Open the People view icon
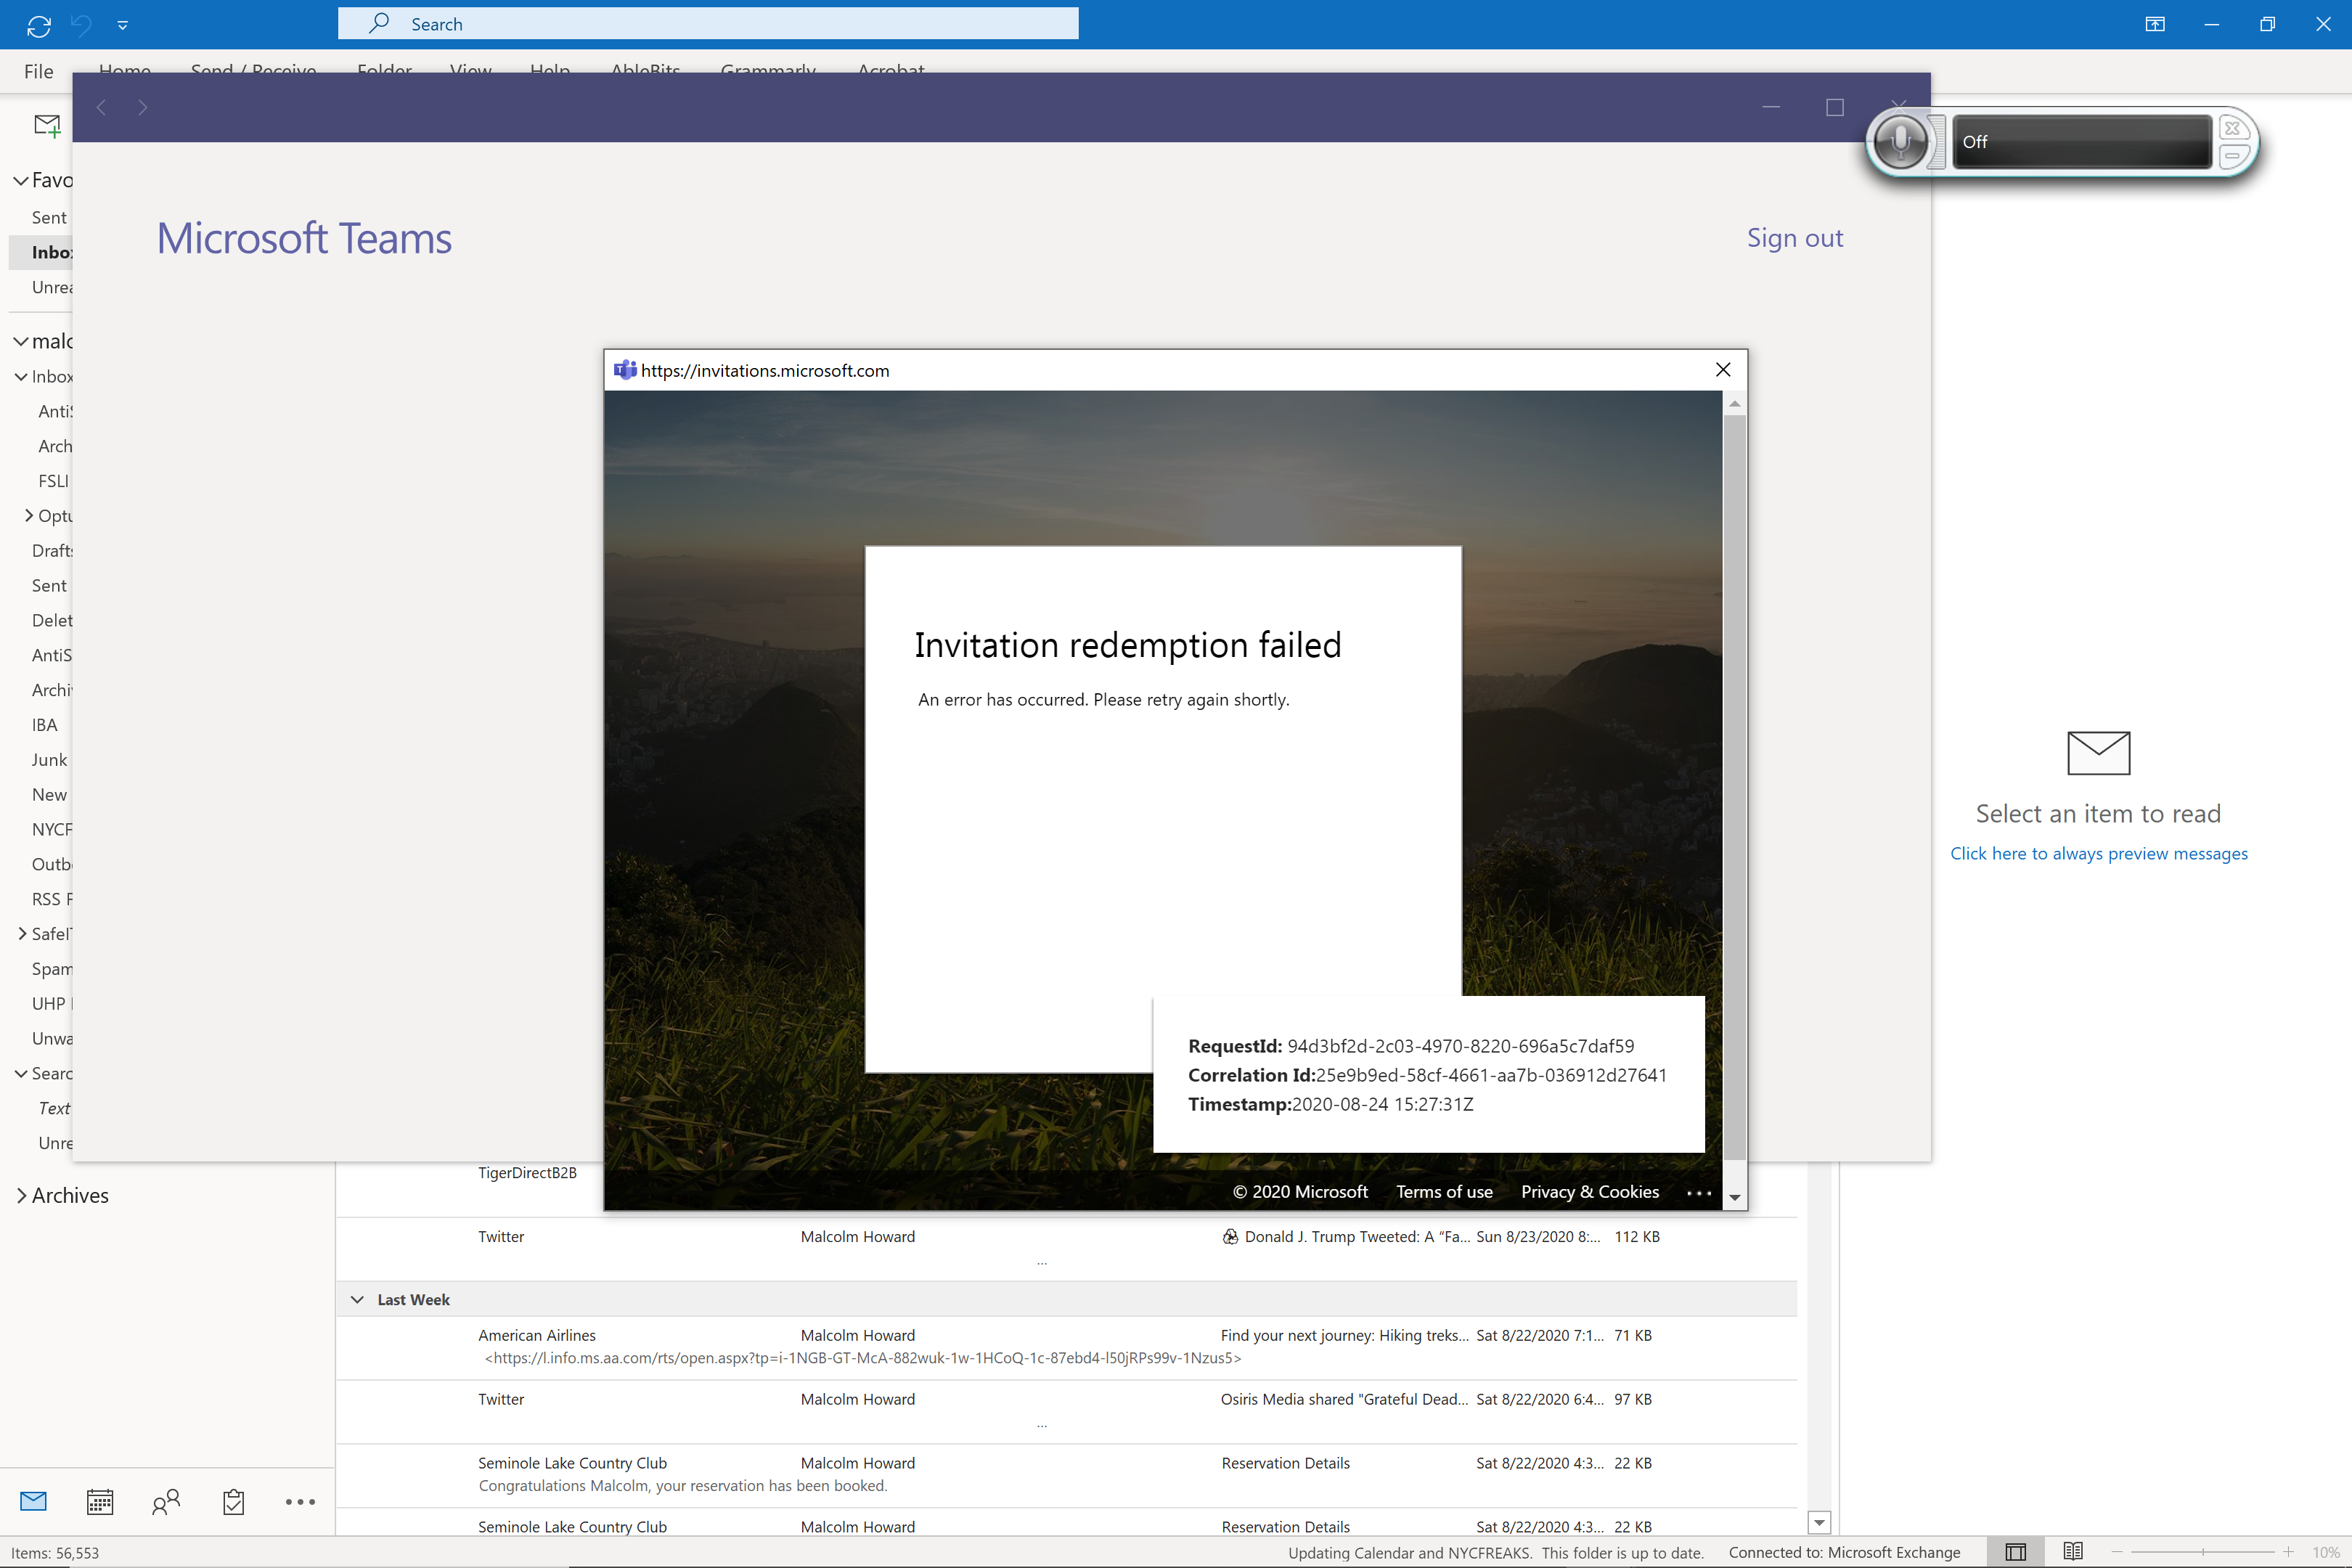 166,1501
